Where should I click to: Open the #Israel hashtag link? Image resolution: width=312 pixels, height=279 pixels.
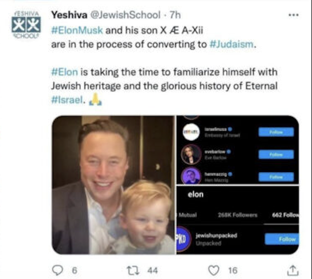tap(67, 100)
